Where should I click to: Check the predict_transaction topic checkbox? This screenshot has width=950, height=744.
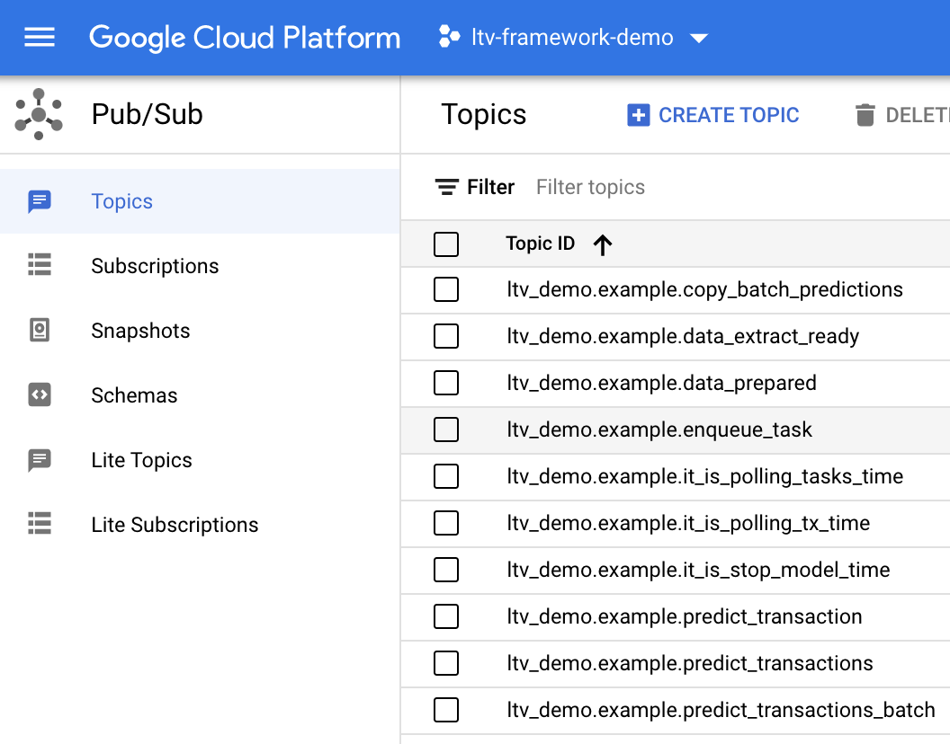(x=446, y=616)
